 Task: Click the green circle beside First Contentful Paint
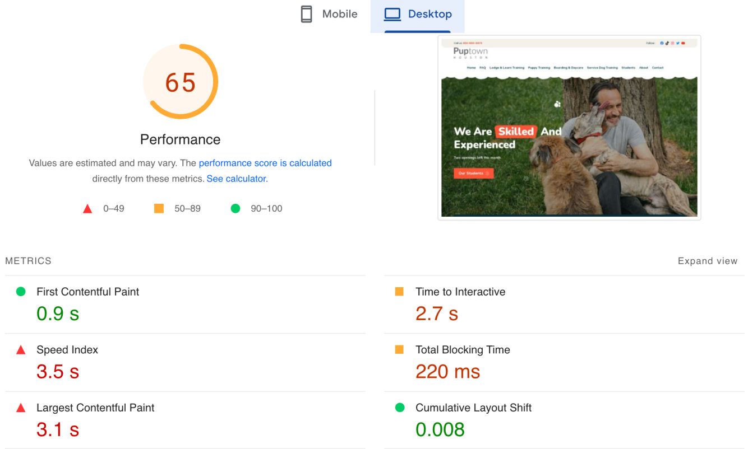click(21, 292)
